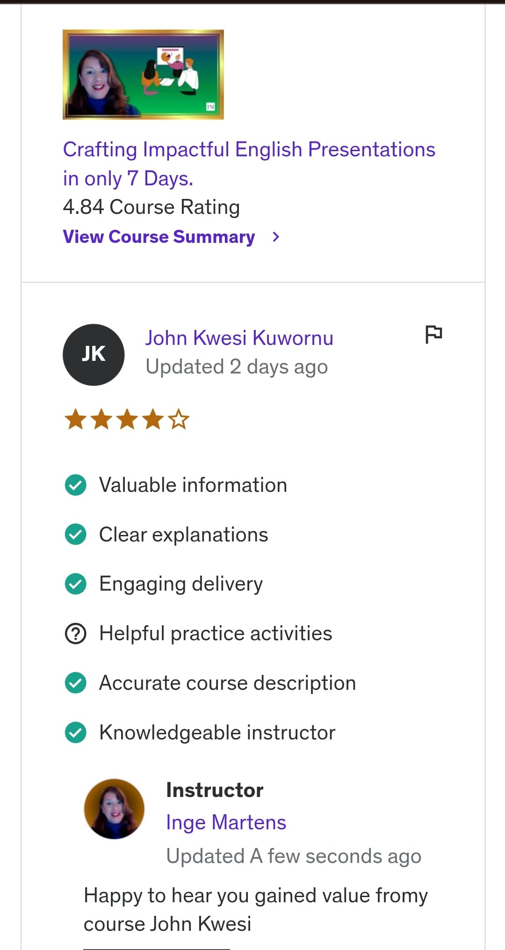The height and width of the screenshot is (950, 505).
Task: Open John Kwesi Kuwornu's profile
Action: coord(239,338)
